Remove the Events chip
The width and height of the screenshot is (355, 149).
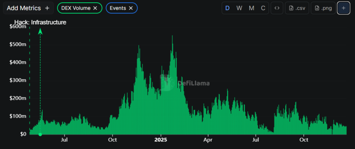pyautogui.click(x=131, y=8)
